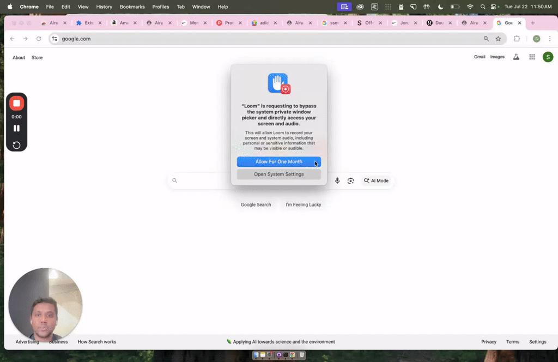Toggle Focus moon icon in menu bar
Viewport: 558px width, 362px height.
pos(440,7)
